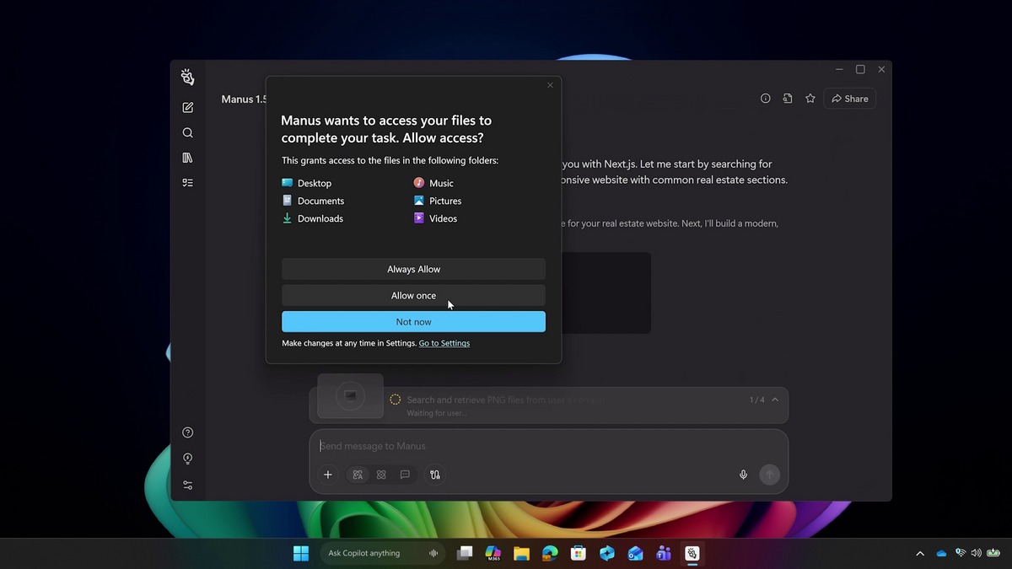
Task: Choose Always Allow for file access
Action: pyautogui.click(x=413, y=269)
